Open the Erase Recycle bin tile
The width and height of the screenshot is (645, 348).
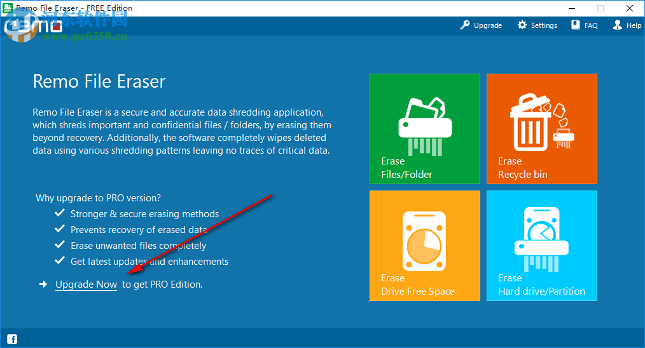(542, 129)
